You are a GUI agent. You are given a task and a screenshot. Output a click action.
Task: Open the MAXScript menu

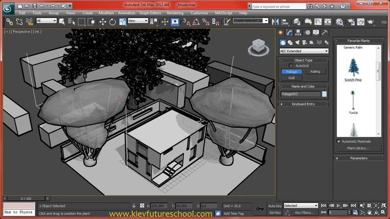tap(224, 13)
